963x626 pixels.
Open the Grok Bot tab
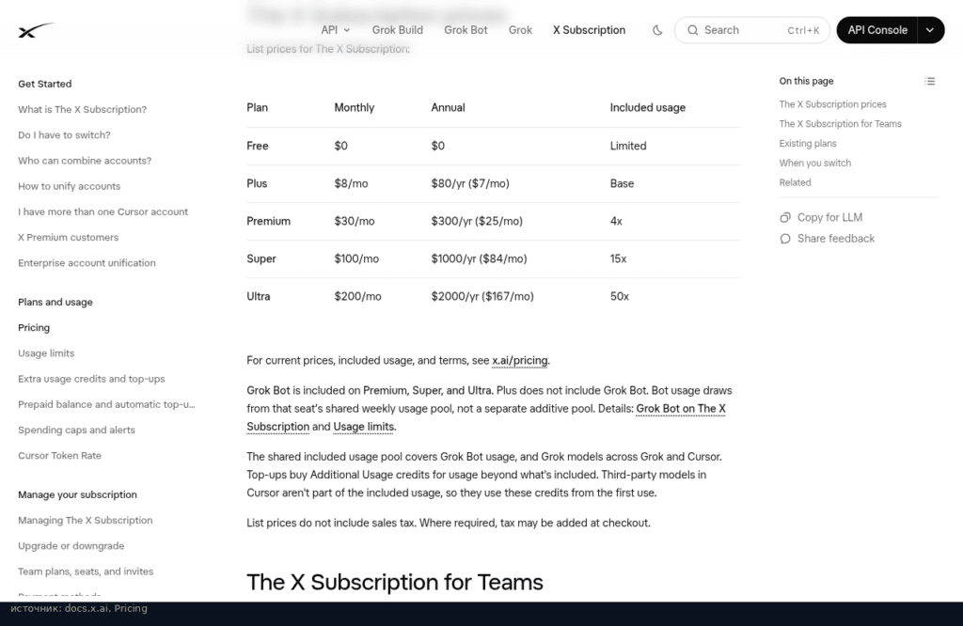[466, 30]
